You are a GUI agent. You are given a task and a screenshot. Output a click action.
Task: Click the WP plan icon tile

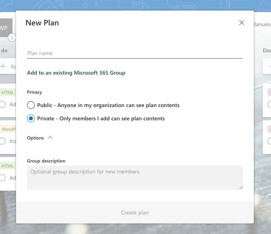click(5, 28)
